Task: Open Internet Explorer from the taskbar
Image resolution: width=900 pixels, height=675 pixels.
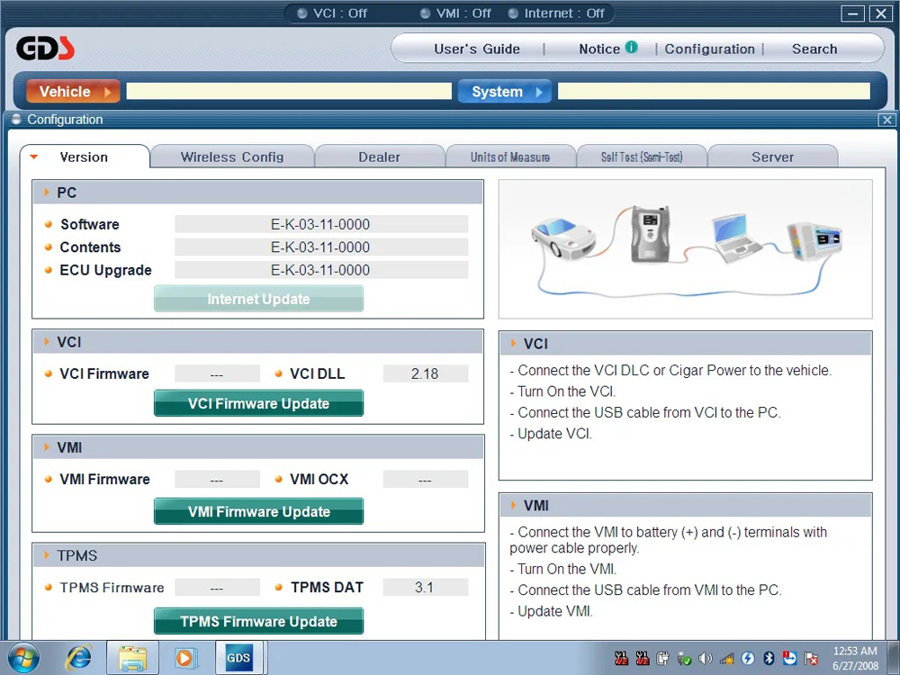Action: [78, 658]
